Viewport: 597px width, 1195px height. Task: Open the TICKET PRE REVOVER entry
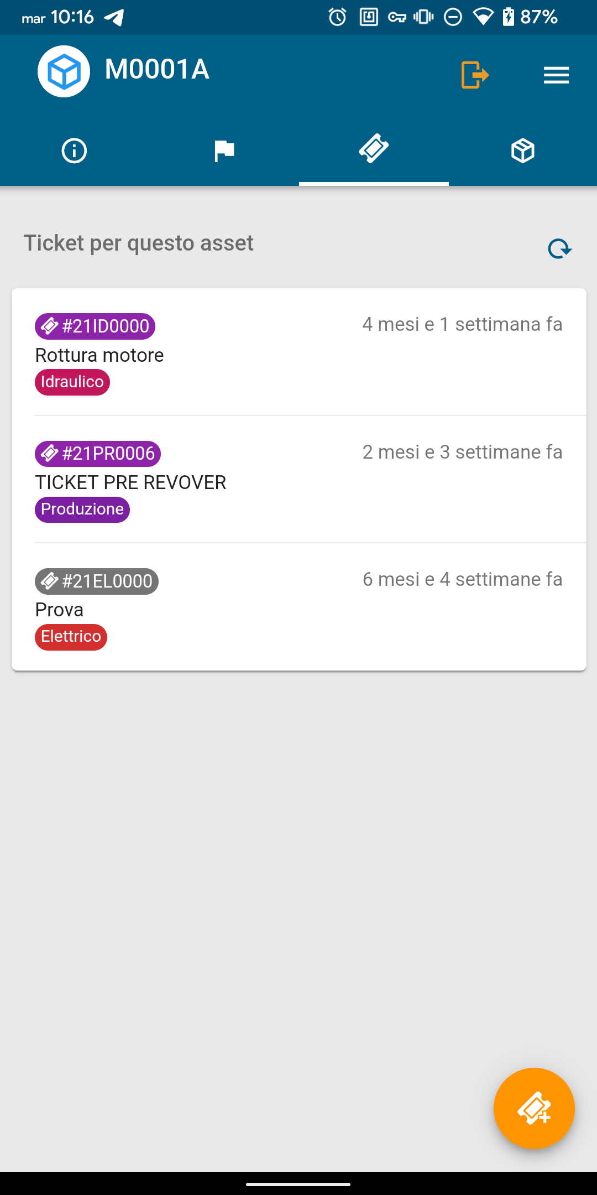point(130,482)
